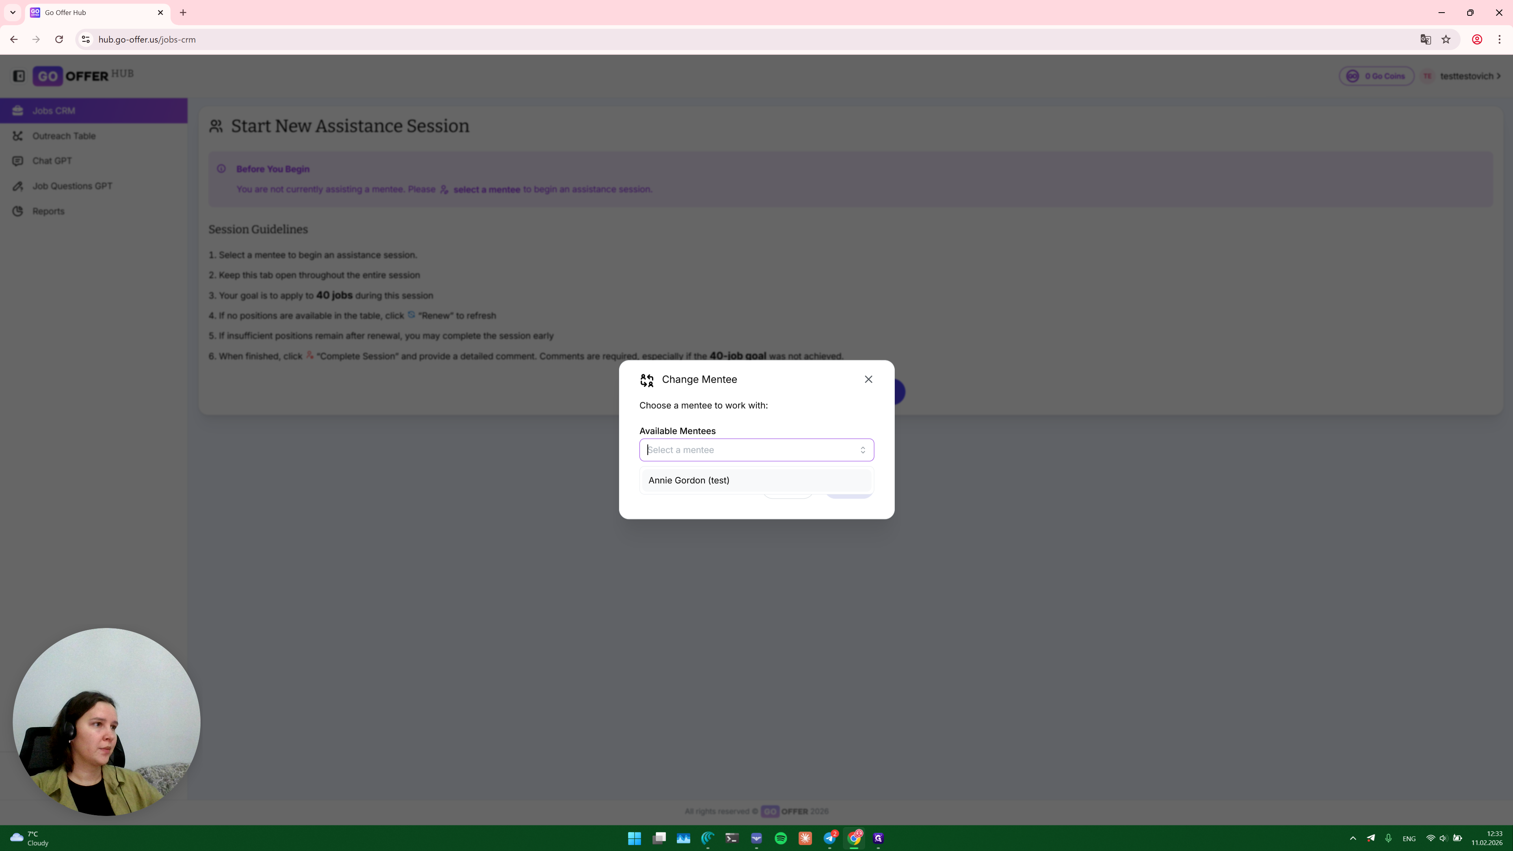This screenshot has height=851, width=1513.
Task: Open Telegram from the taskbar
Action: click(x=829, y=838)
